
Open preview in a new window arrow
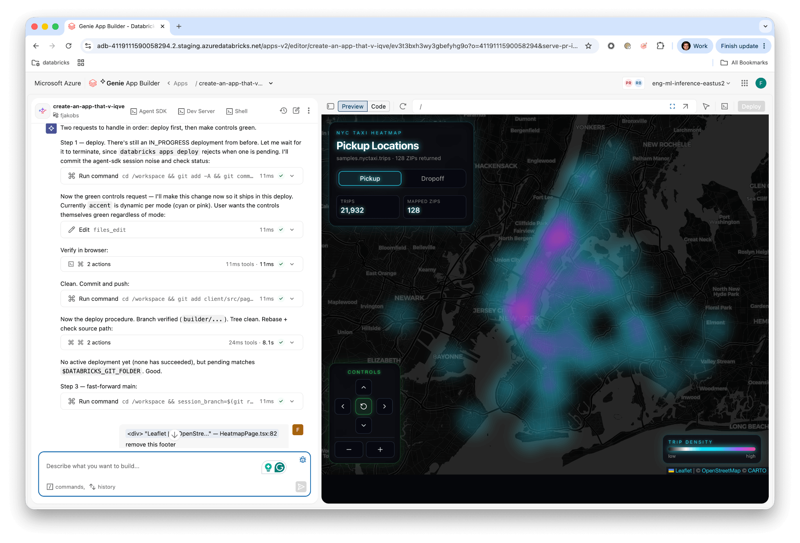(x=686, y=106)
